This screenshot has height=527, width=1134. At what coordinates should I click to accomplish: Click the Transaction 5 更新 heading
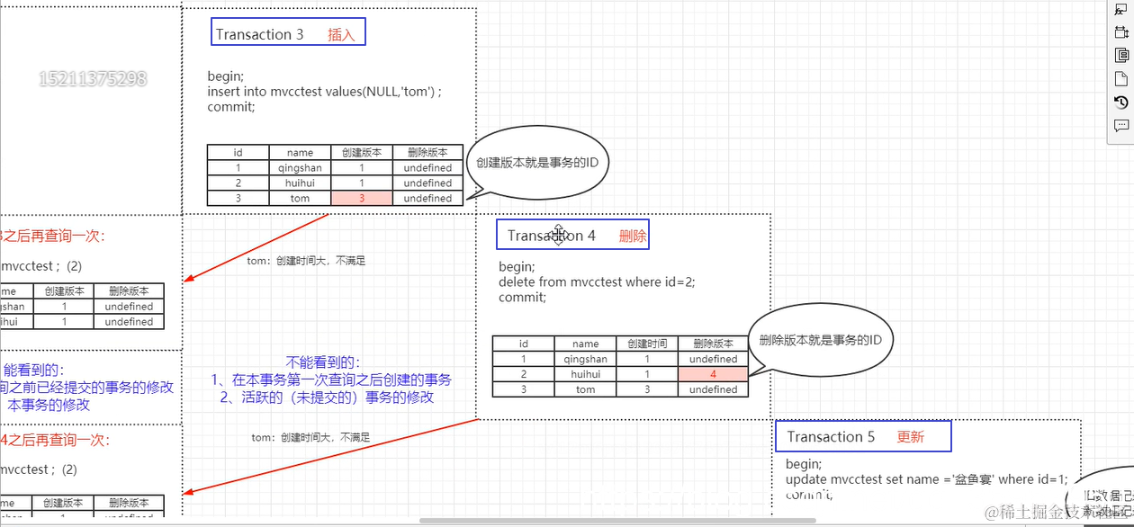(x=862, y=436)
